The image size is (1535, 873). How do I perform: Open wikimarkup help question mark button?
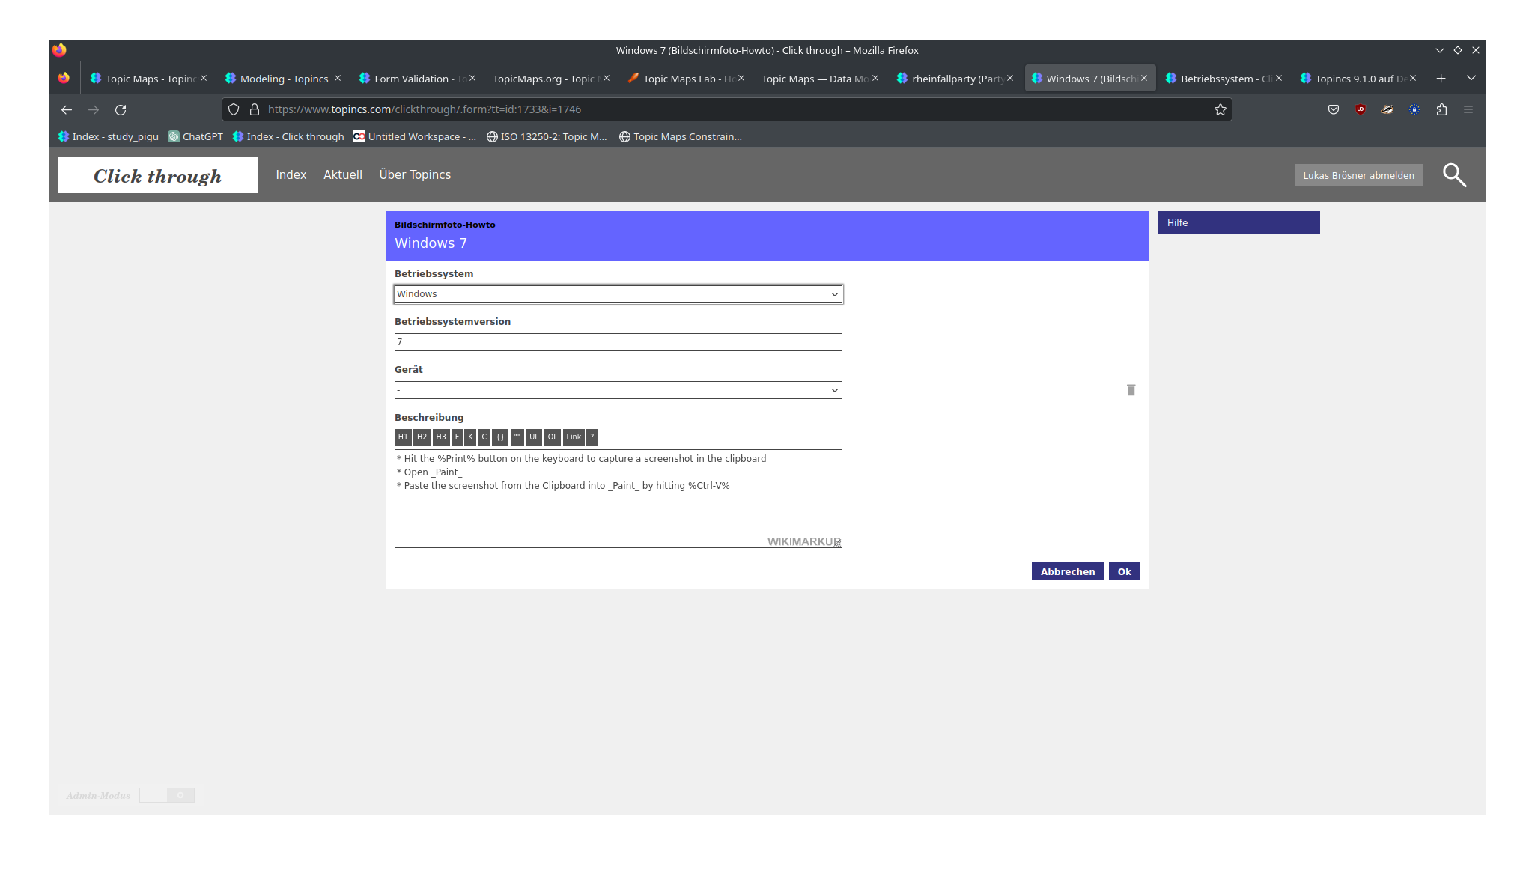[x=592, y=437]
